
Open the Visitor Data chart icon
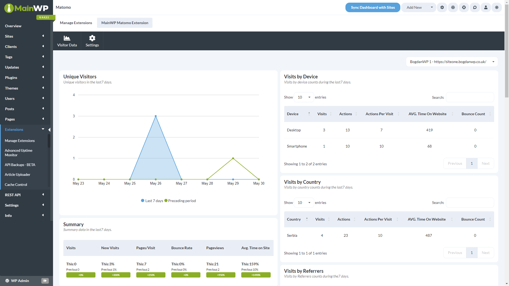67,38
